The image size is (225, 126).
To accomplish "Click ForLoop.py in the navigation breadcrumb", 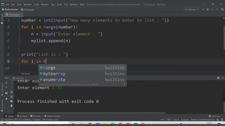I will point(27,9).
